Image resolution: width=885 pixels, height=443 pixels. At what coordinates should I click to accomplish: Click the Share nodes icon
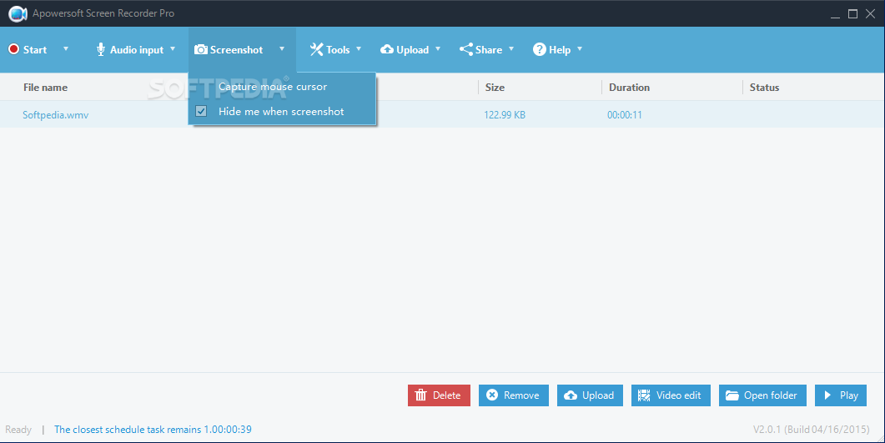coord(465,50)
